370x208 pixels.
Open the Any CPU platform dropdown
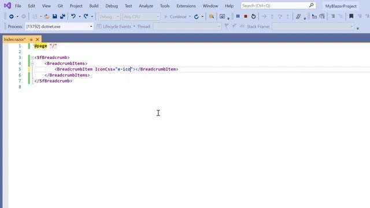pyautogui.click(x=141, y=17)
